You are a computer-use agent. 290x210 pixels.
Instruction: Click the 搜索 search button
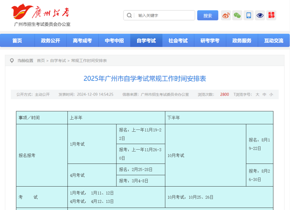pyautogui.click(x=207, y=15)
